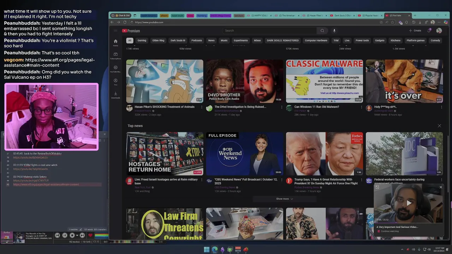The height and width of the screenshot is (254, 452).
Task: Open new browser tab with plus button
Action: click(x=415, y=16)
